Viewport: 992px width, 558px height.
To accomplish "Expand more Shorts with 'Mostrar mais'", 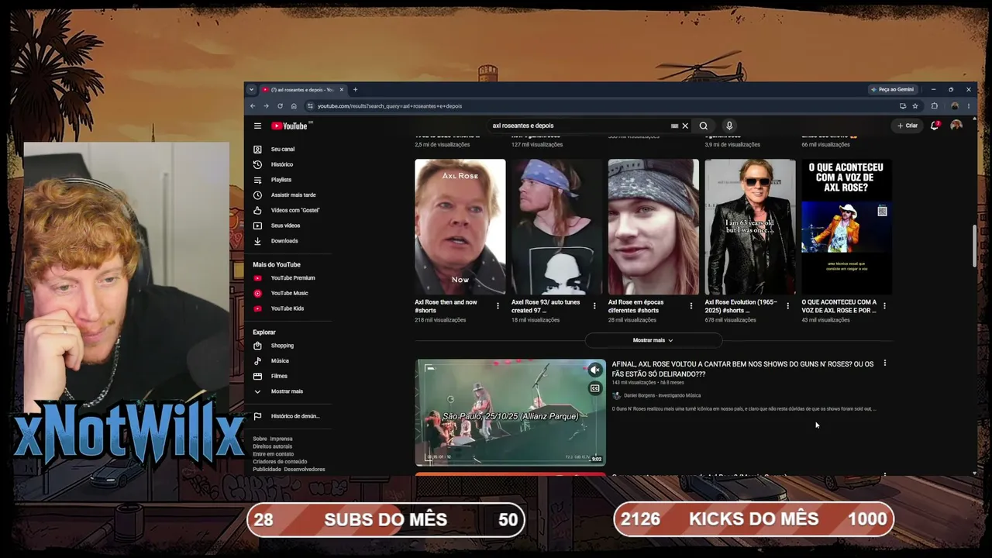I will point(653,340).
